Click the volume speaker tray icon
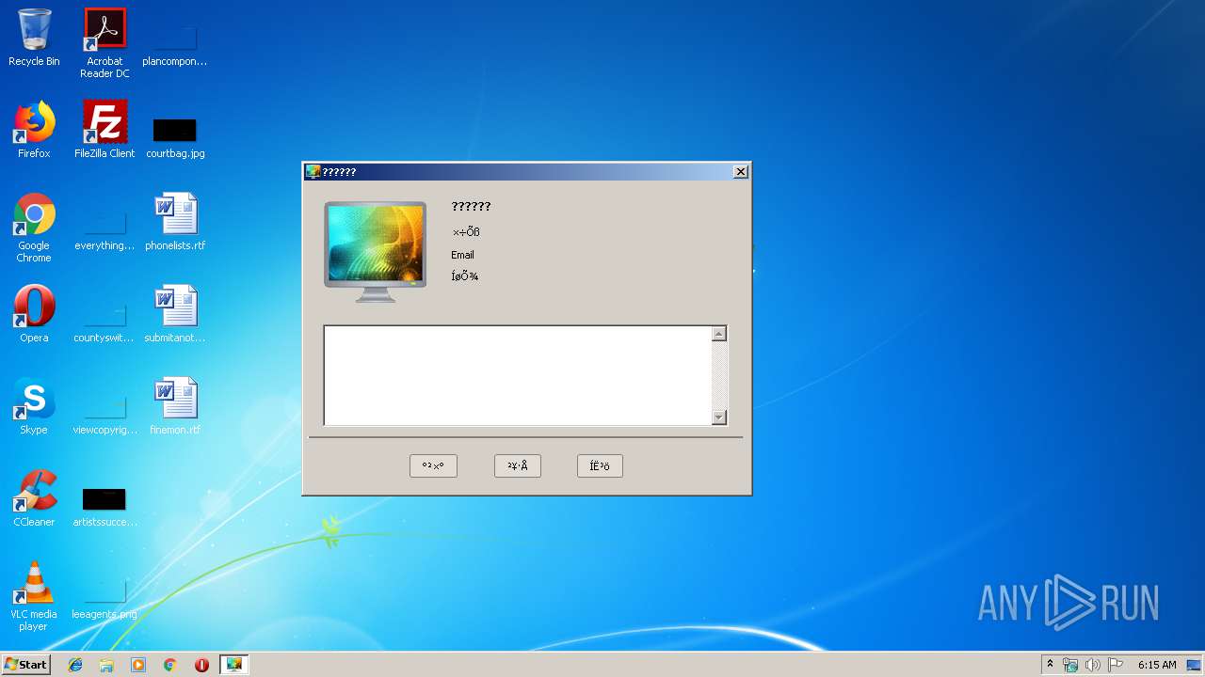The width and height of the screenshot is (1205, 677). pos(1093,665)
